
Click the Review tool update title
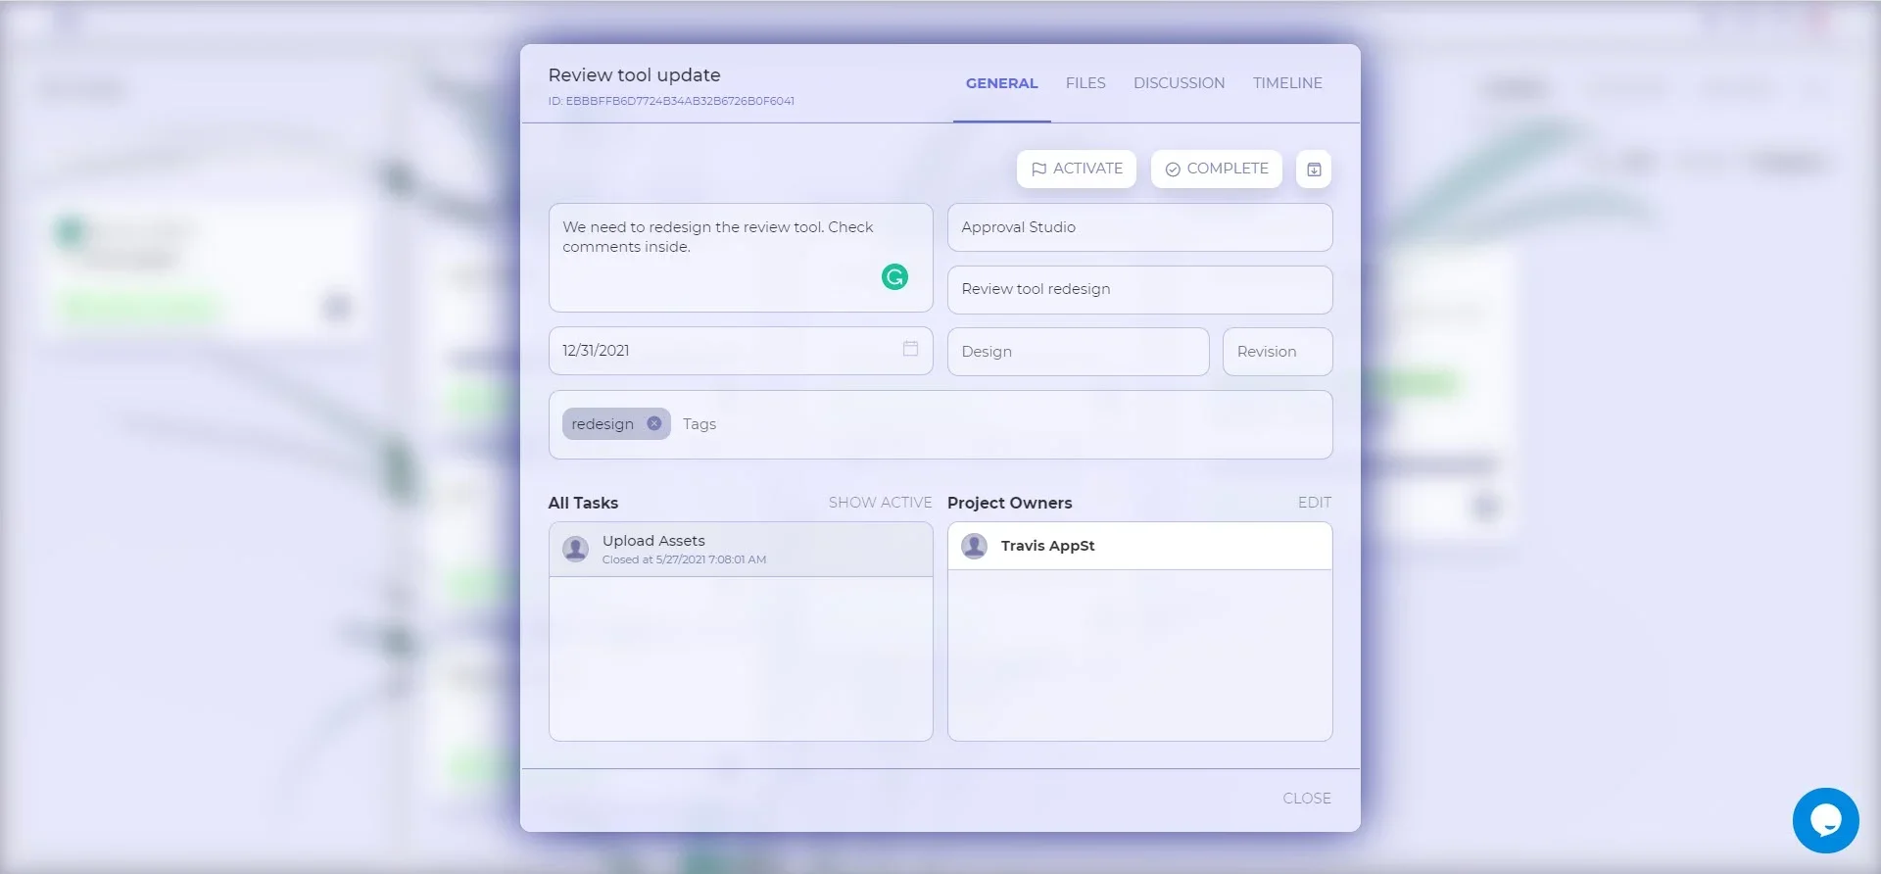point(634,75)
